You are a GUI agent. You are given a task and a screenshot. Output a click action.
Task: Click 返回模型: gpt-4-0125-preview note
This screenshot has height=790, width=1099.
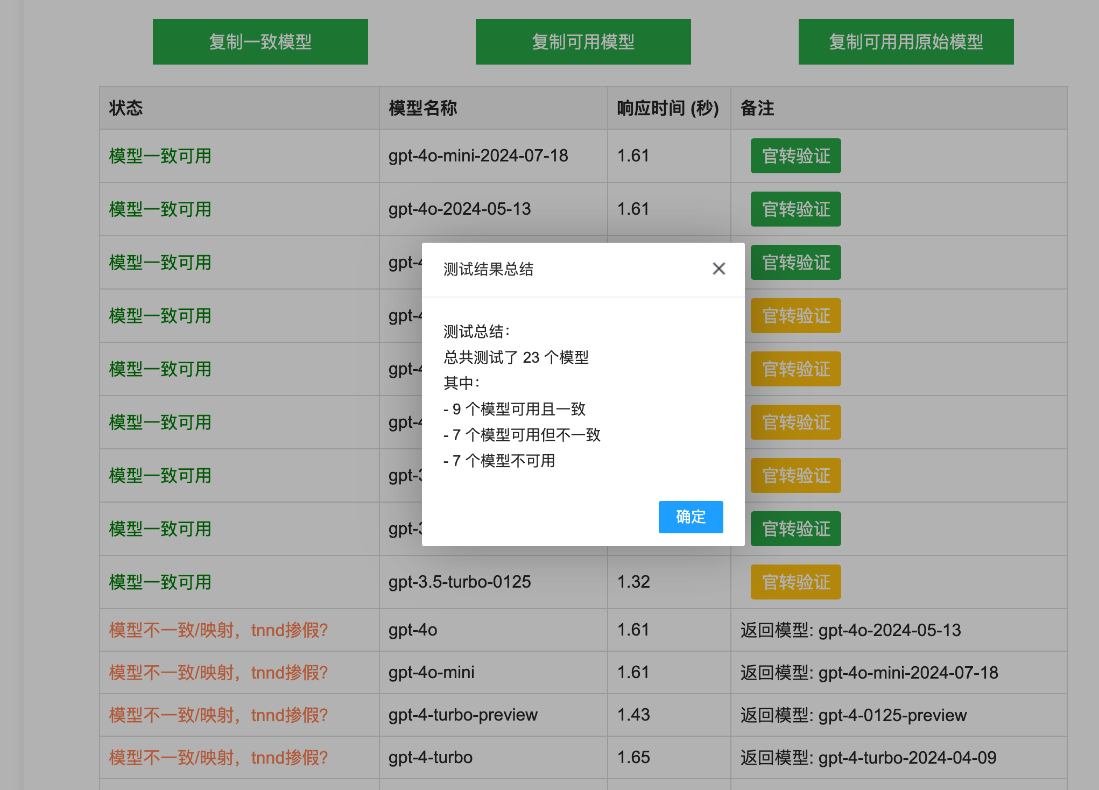pos(854,715)
